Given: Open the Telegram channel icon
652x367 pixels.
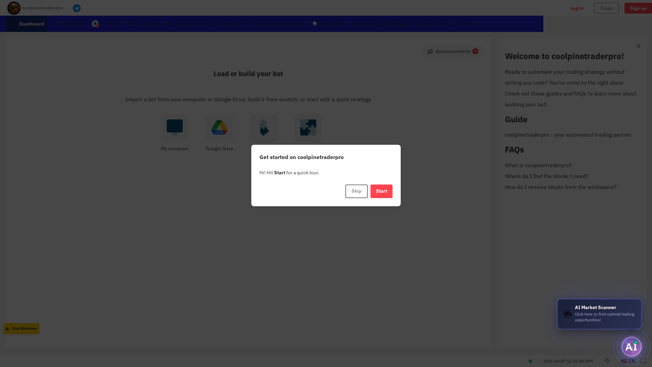Looking at the screenshot, I should coord(77,8).
